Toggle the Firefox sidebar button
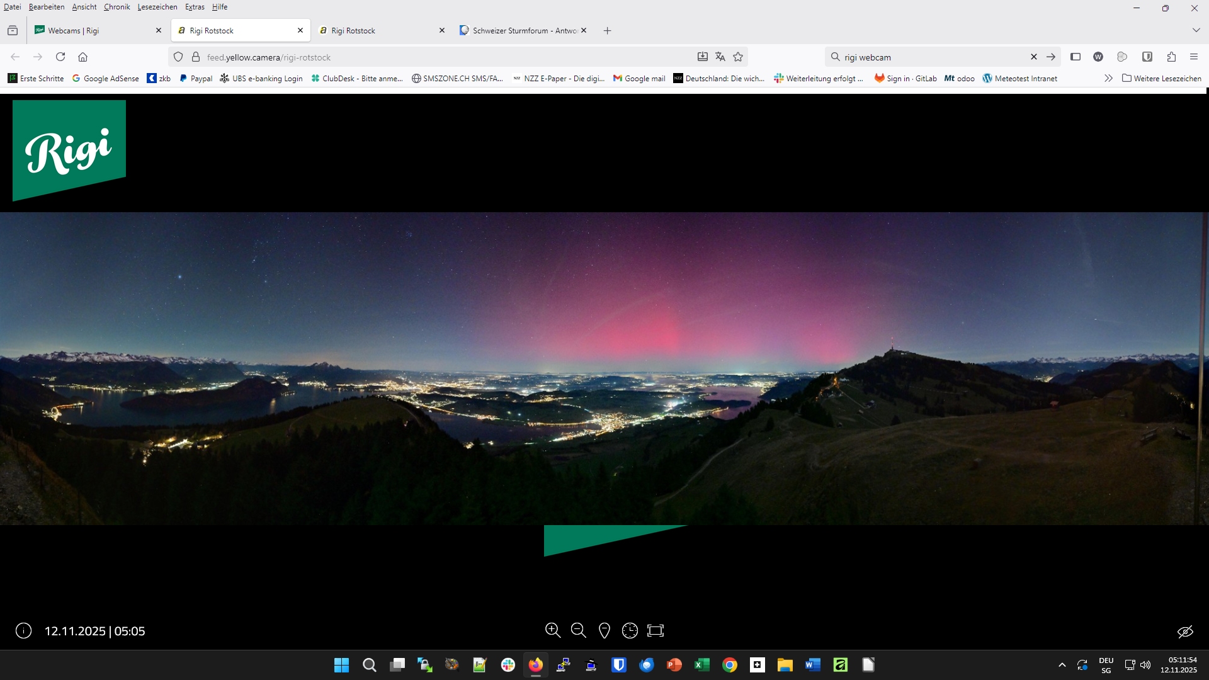The image size is (1209, 680). coord(1076,57)
